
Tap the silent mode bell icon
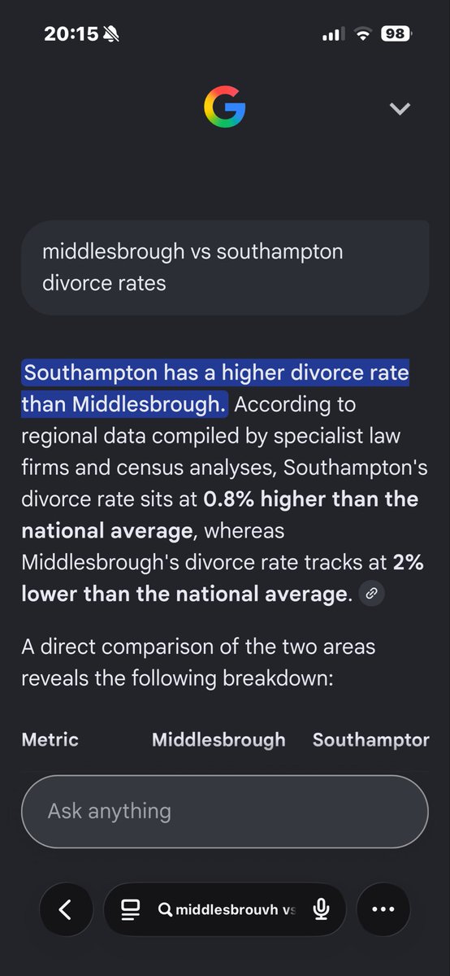pos(111,34)
